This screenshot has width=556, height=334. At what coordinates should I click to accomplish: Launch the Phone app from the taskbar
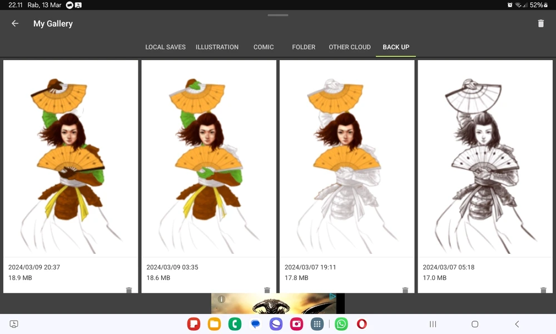click(235, 324)
